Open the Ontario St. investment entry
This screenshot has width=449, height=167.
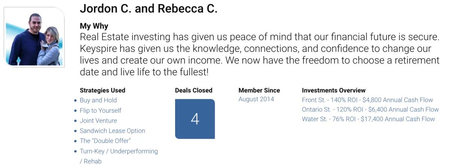click(370, 110)
